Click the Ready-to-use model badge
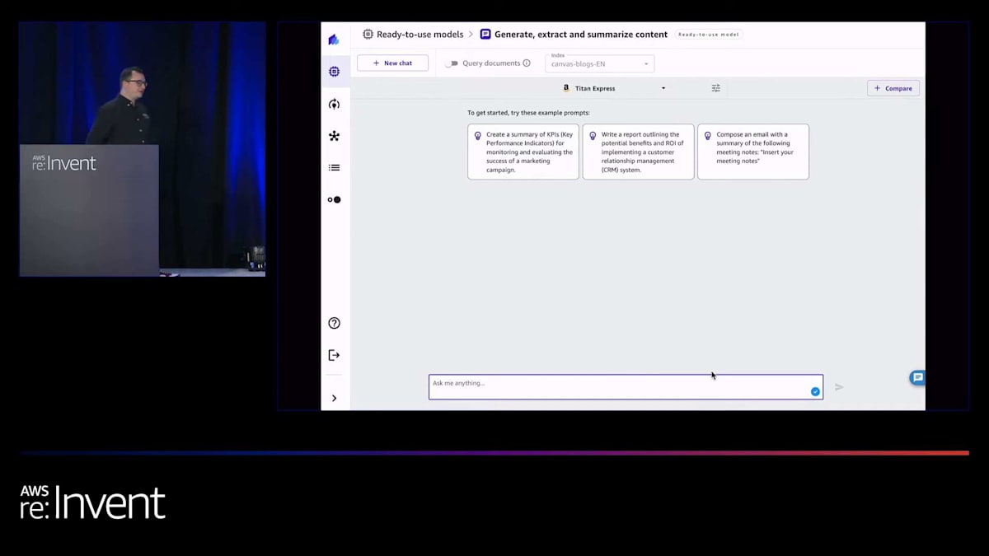The height and width of the screenshot is (556, 989). click(709, 35)
